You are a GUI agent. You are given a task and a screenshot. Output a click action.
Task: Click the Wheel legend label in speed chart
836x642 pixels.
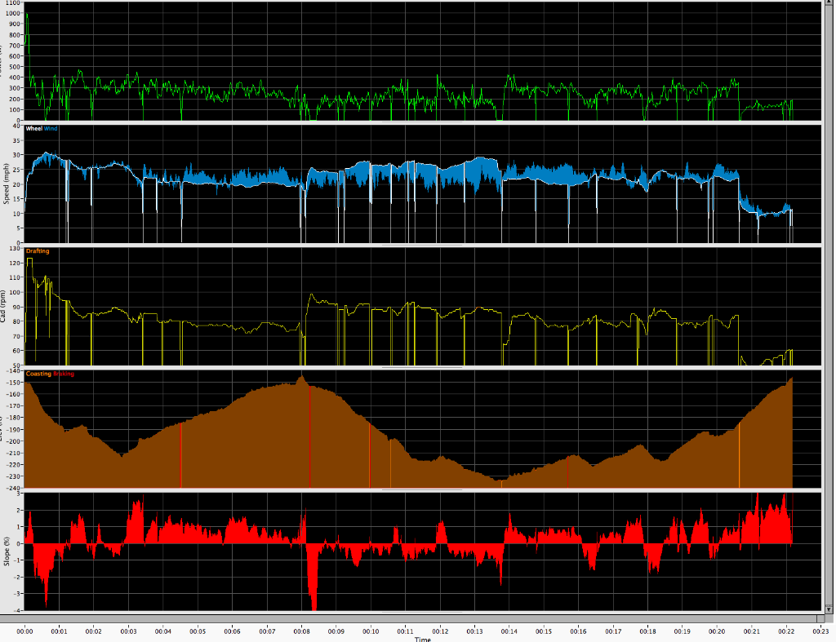(35, 128)
